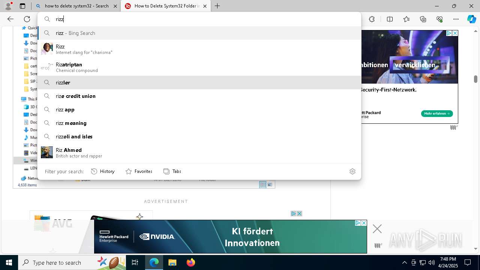The width and height of the screenshot is (480, 270).
Task: Open the Collections toolbar icon
Action: click(x=423, y=19)
